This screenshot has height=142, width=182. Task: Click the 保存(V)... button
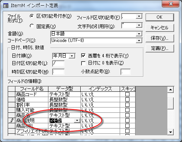[160, 38]
